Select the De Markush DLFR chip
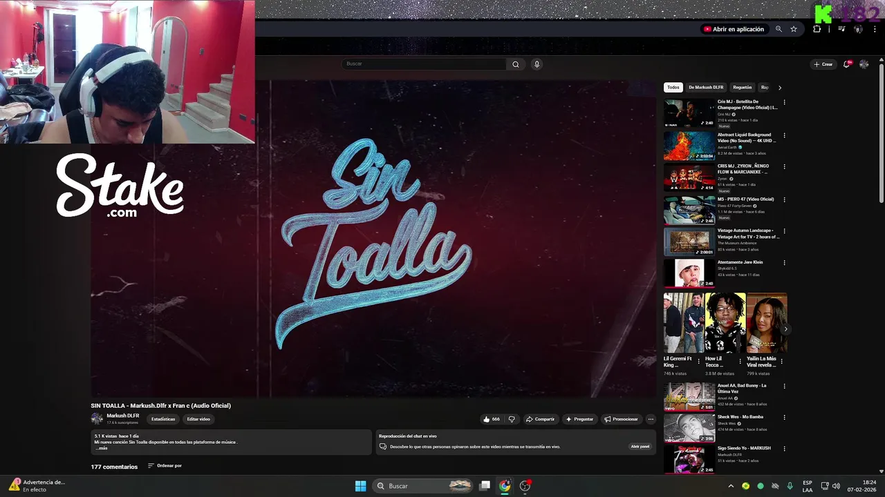Viewport: 885px width, 497px height. click(x=706, y=88)
